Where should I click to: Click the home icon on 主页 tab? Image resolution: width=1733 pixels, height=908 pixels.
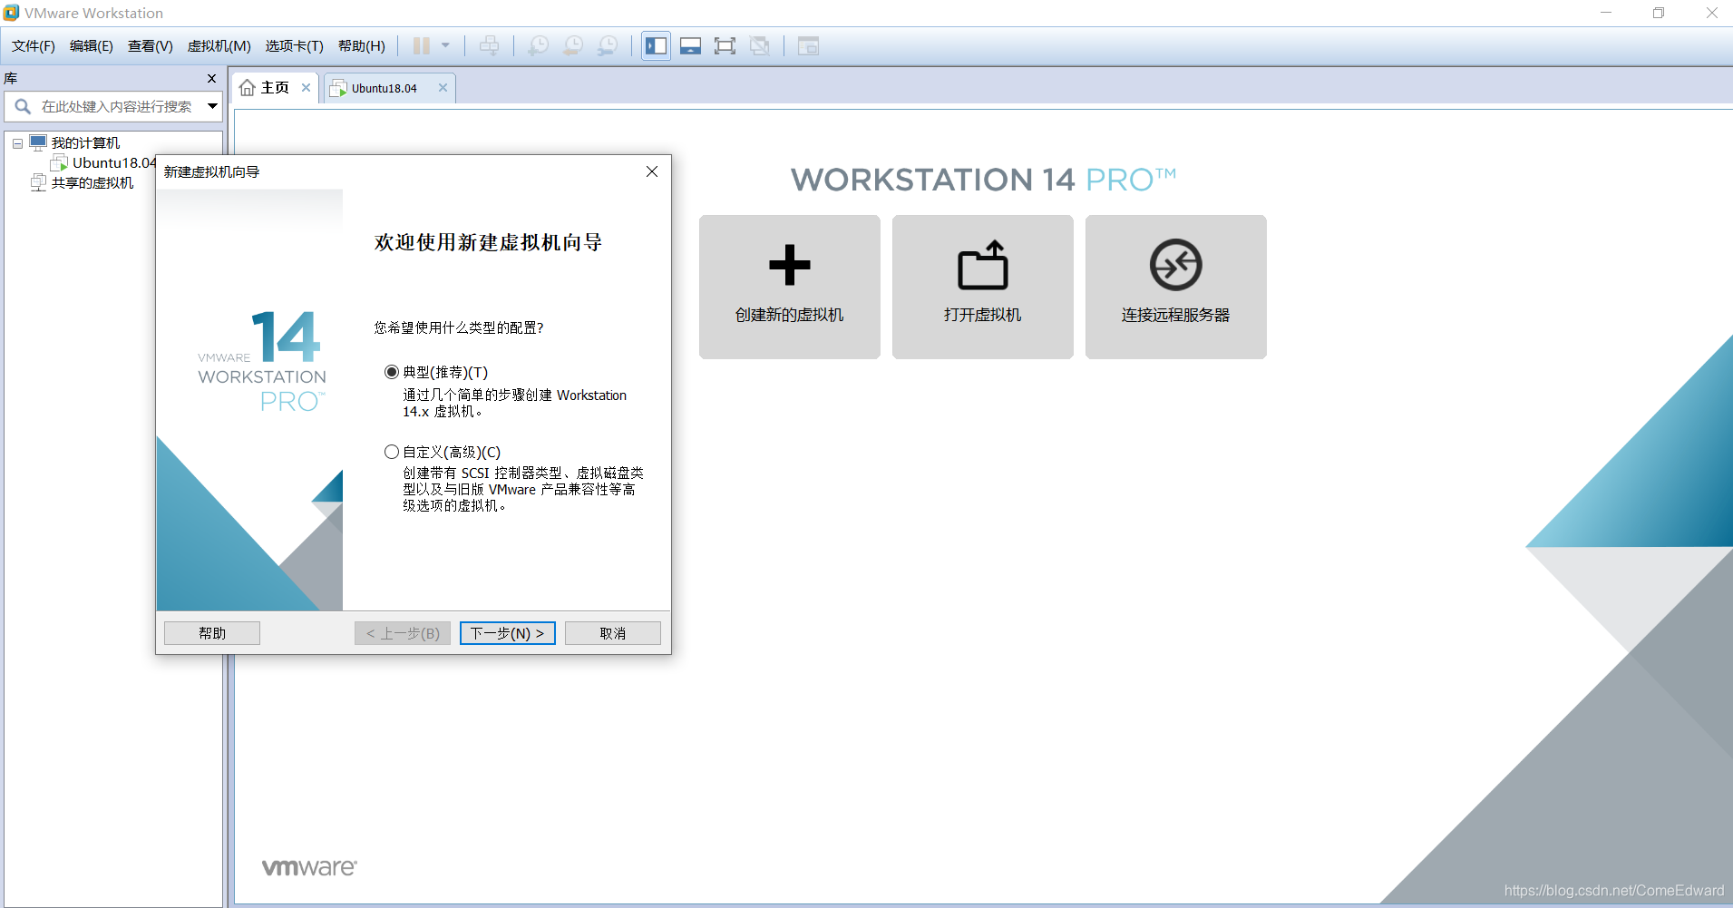247,88
